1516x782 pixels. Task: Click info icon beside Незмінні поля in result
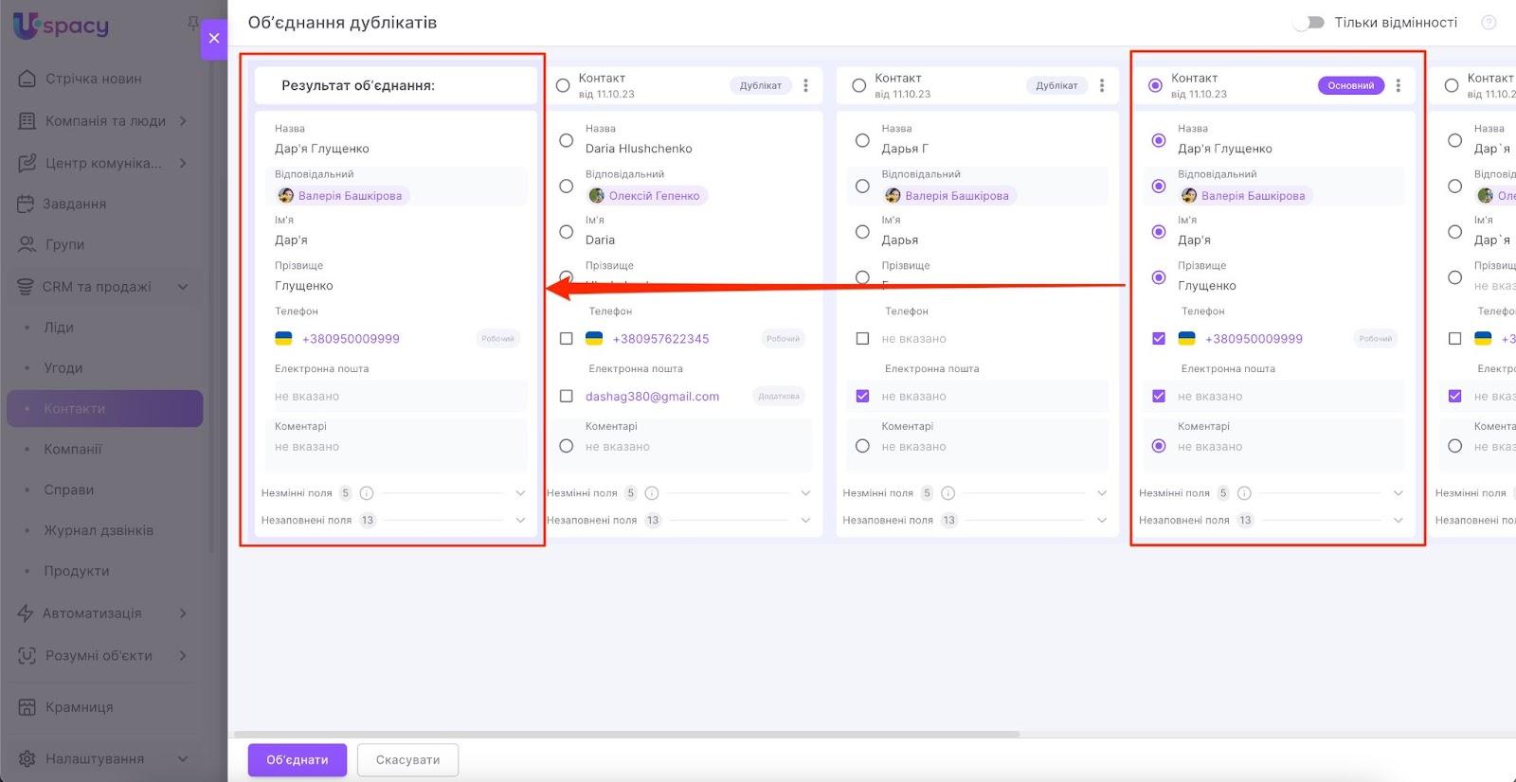click(367, 493)
